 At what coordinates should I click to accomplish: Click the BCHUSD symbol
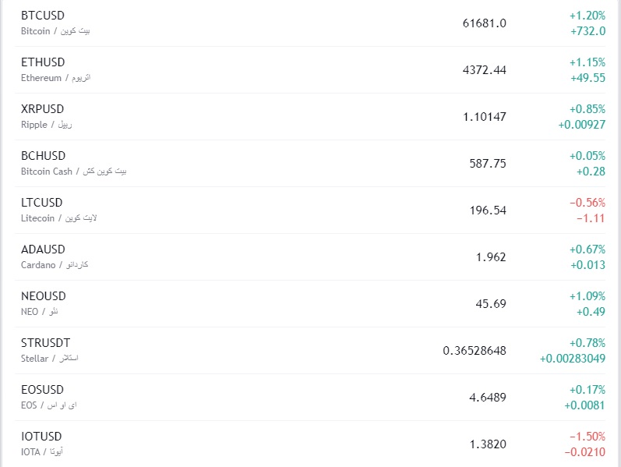click(x=44, y=156)
